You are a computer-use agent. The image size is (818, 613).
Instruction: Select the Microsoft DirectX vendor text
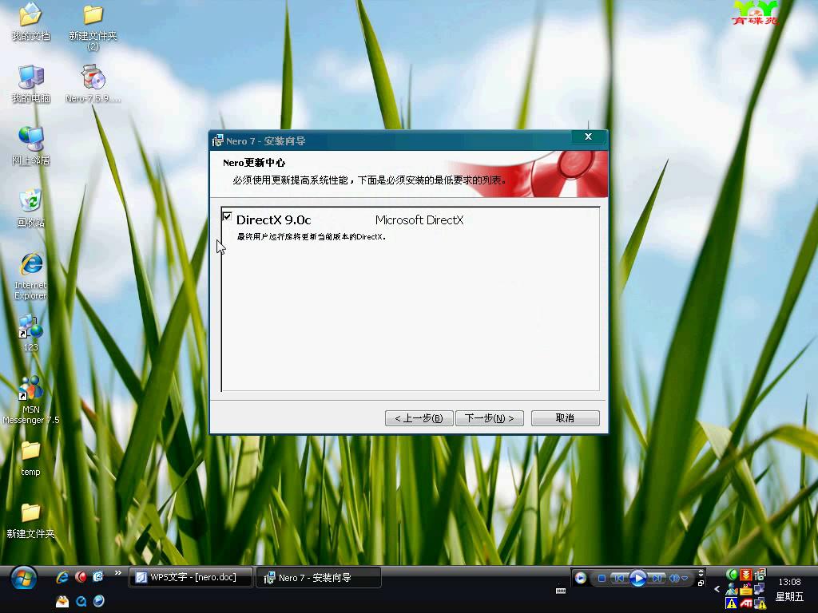(x=419, y=220)
